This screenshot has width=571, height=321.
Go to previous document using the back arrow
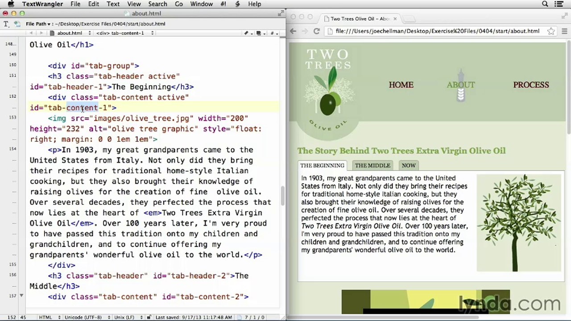coord(31,33)
